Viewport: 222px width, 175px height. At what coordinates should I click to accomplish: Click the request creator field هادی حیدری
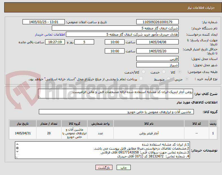pos(122,34)
